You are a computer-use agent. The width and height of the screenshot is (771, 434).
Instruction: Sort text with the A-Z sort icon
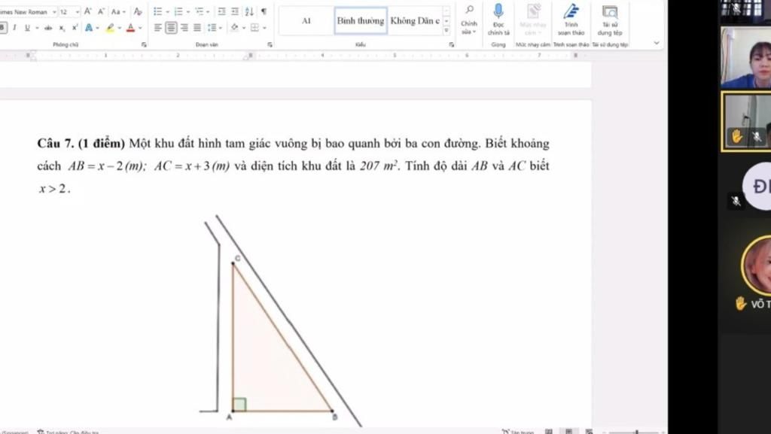(x=249, y=11)
